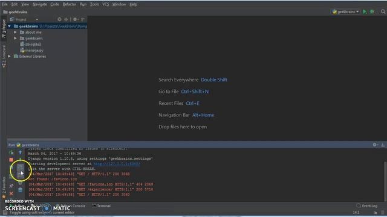Viewport: 387px width, 217px height.
Task: Collapse all in Project panel toolbar
Action: (x=66, y=19)
